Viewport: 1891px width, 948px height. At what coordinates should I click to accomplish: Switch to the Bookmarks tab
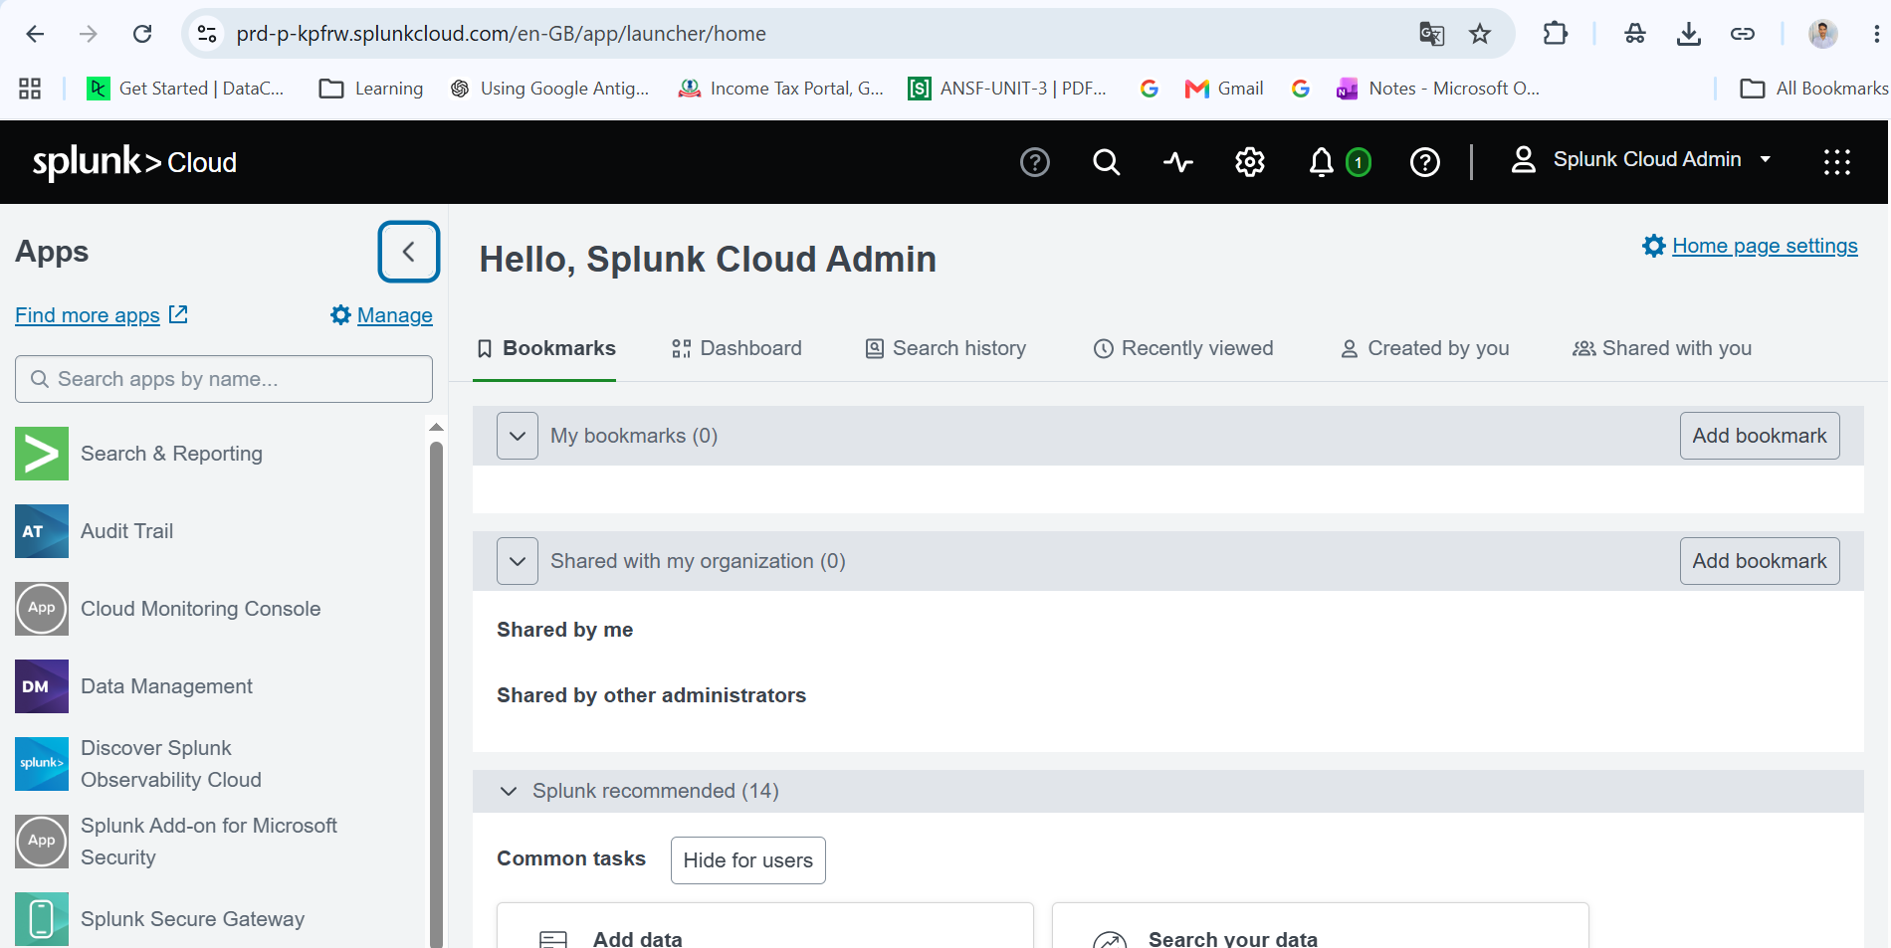(545, 348)
